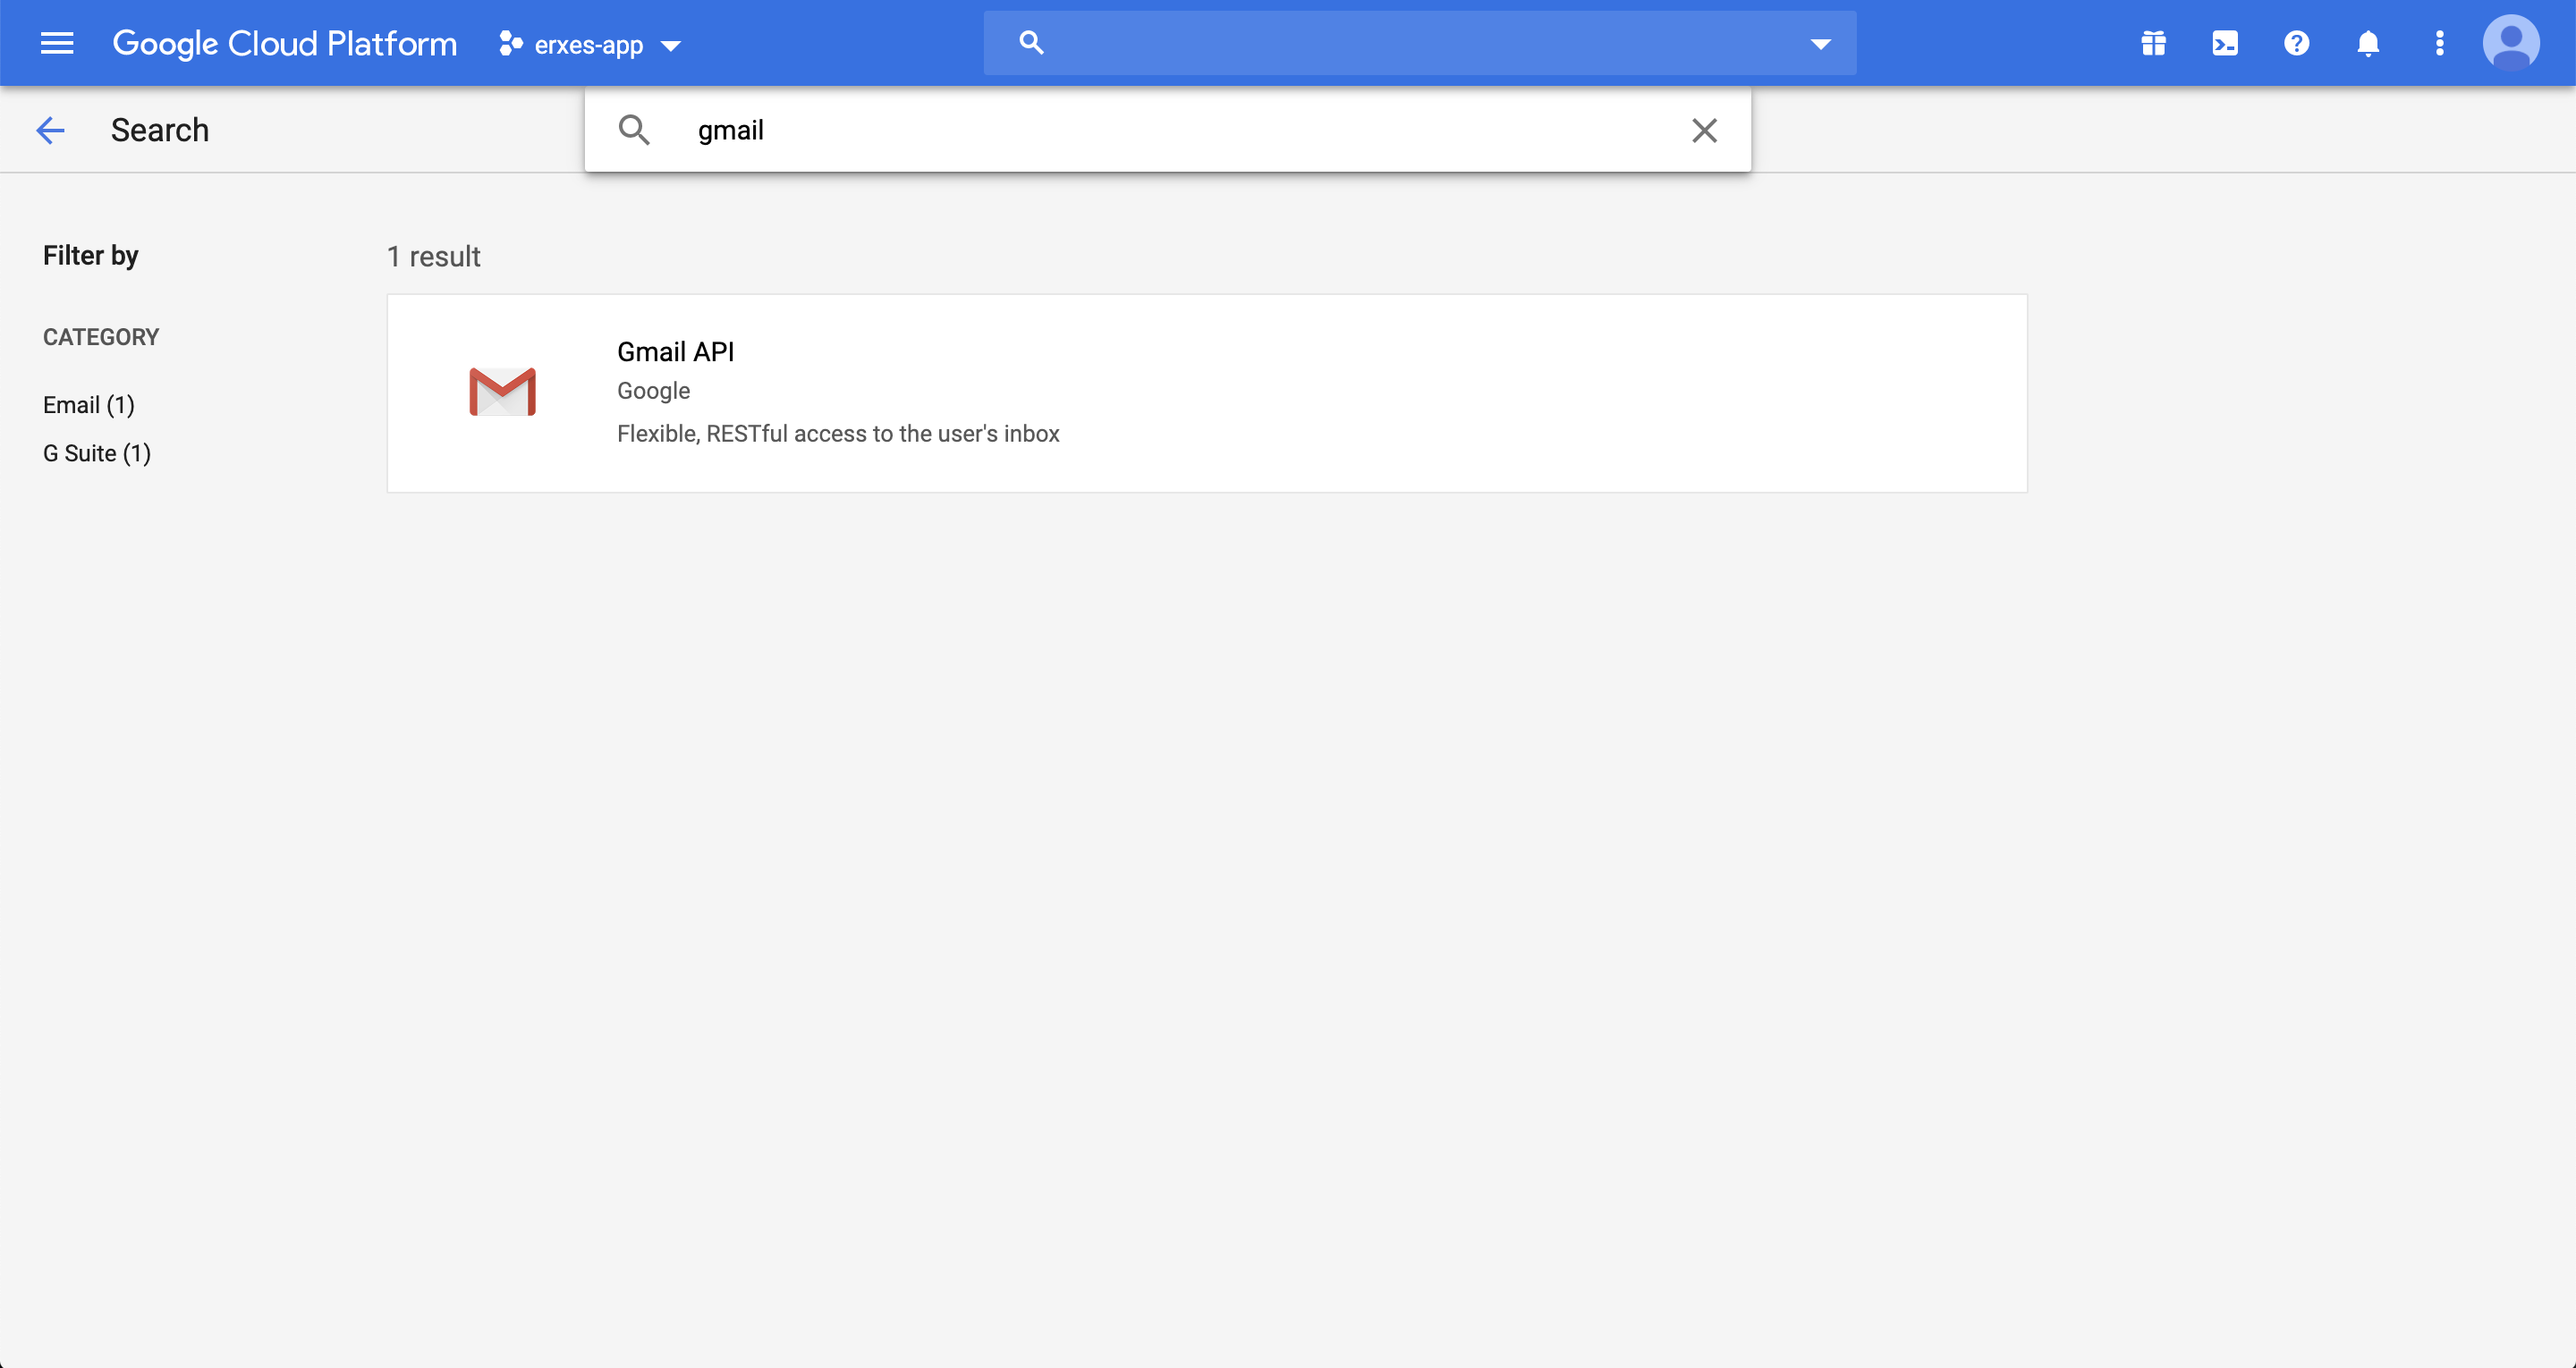Clear the gmail search text
2576x1368 pixels.
tap(1704, 130)
